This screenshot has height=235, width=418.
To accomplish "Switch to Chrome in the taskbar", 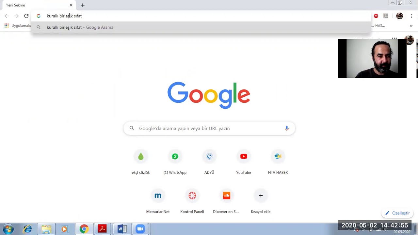I will [84, 229].
